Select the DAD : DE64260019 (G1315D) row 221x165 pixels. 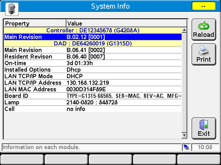click(93, 43)
